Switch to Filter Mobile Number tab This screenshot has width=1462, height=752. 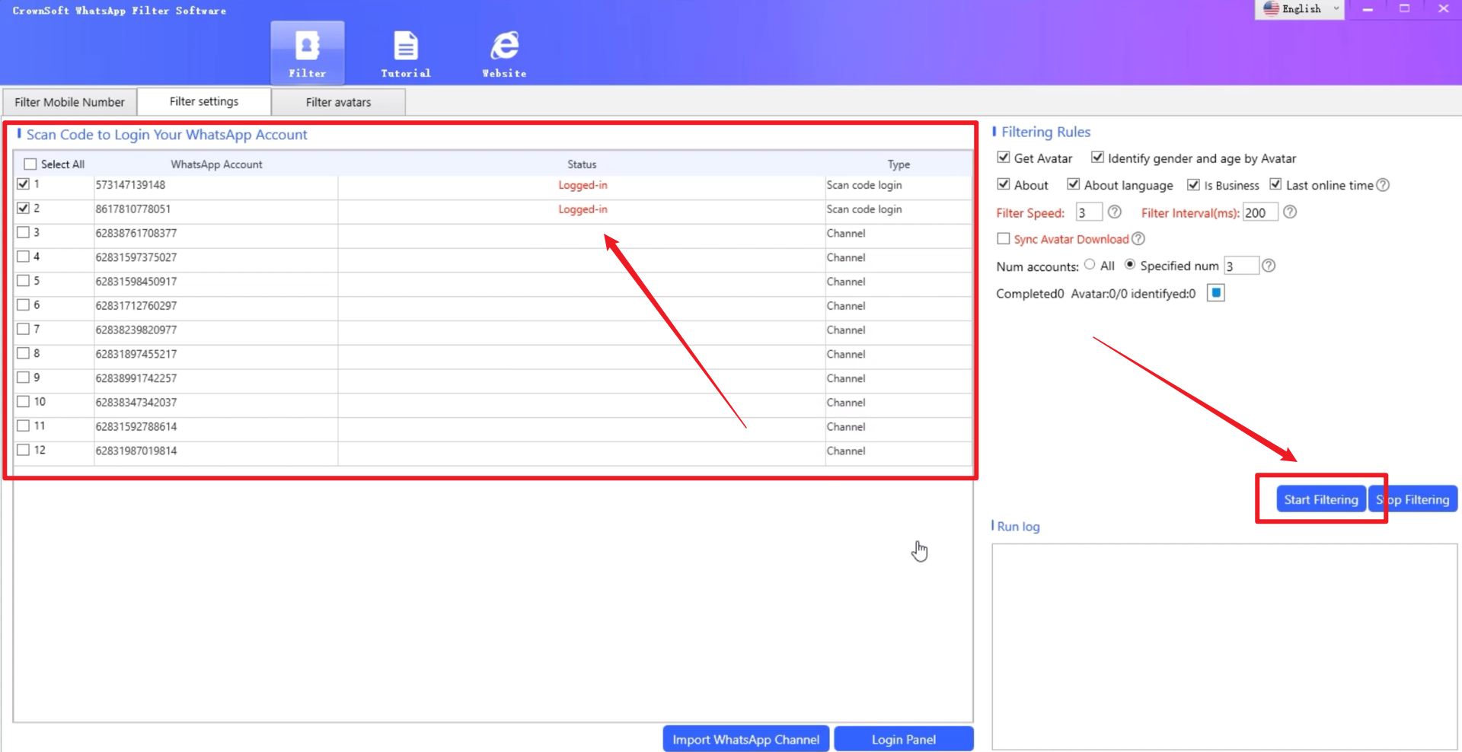click(69, 102)
